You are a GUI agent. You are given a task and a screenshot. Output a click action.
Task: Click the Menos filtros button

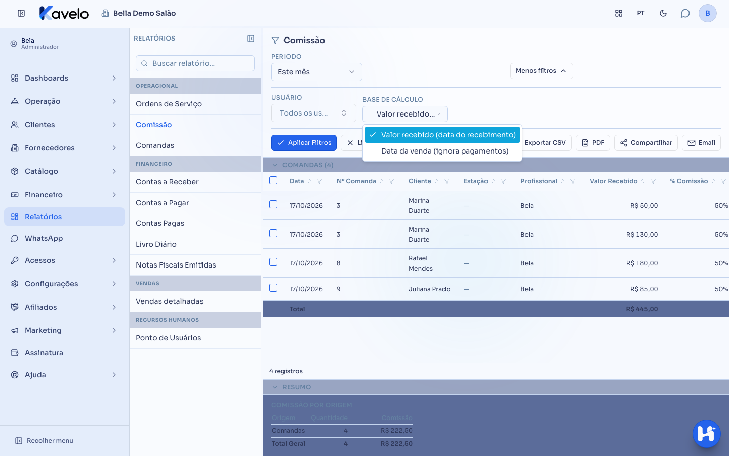(x=541, y=71)
